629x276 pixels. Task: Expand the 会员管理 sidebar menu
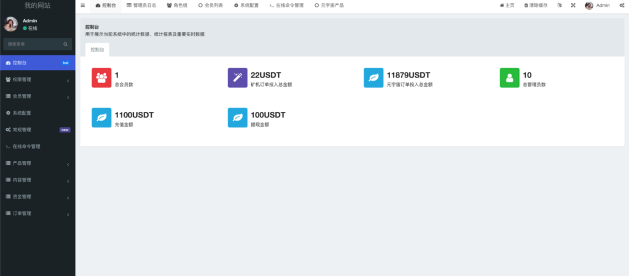pyautogui.click(x=37, y=97)
